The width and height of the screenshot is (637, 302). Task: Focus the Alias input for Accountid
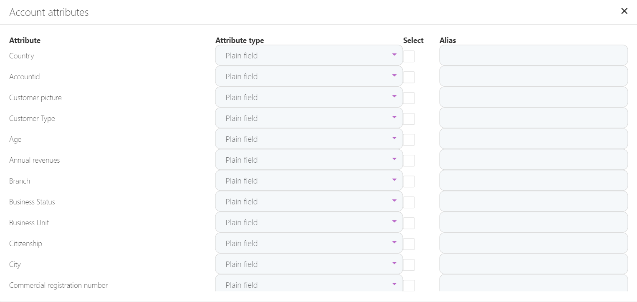533,76
